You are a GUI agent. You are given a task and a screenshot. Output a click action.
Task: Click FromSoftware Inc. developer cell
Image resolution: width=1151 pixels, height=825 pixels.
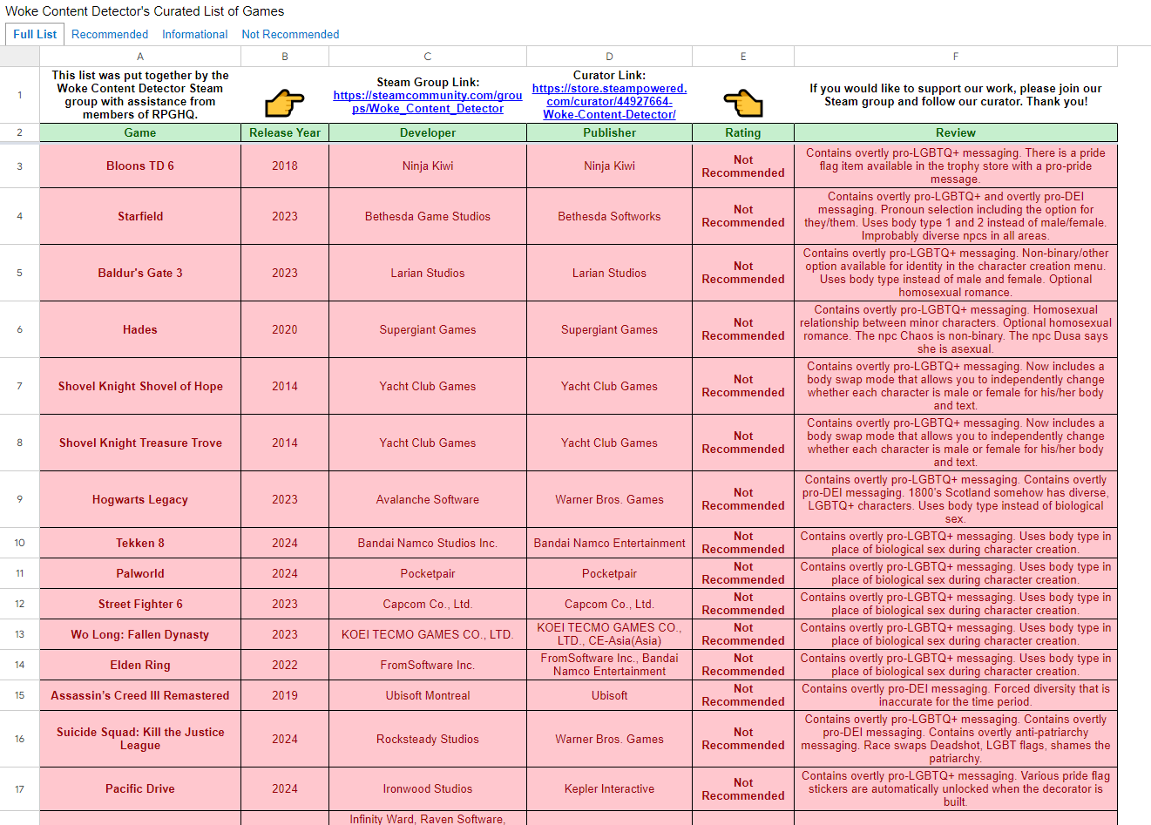[x=428, y=665]
